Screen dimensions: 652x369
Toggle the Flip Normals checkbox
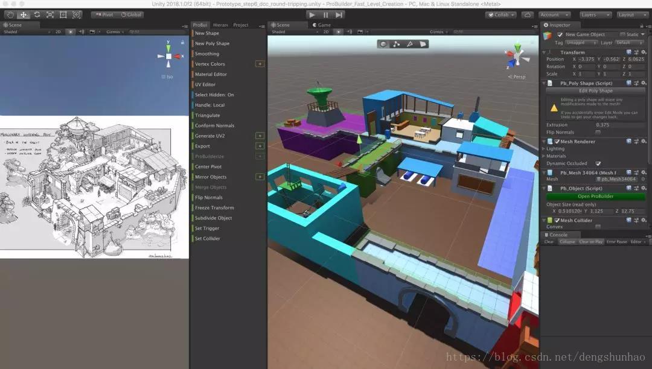pos(598,133)
